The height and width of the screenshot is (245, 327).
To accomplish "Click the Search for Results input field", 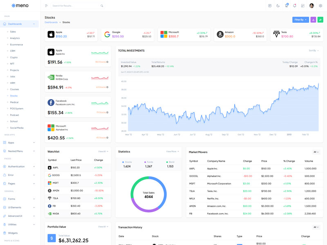I will (x=76, y=6).
